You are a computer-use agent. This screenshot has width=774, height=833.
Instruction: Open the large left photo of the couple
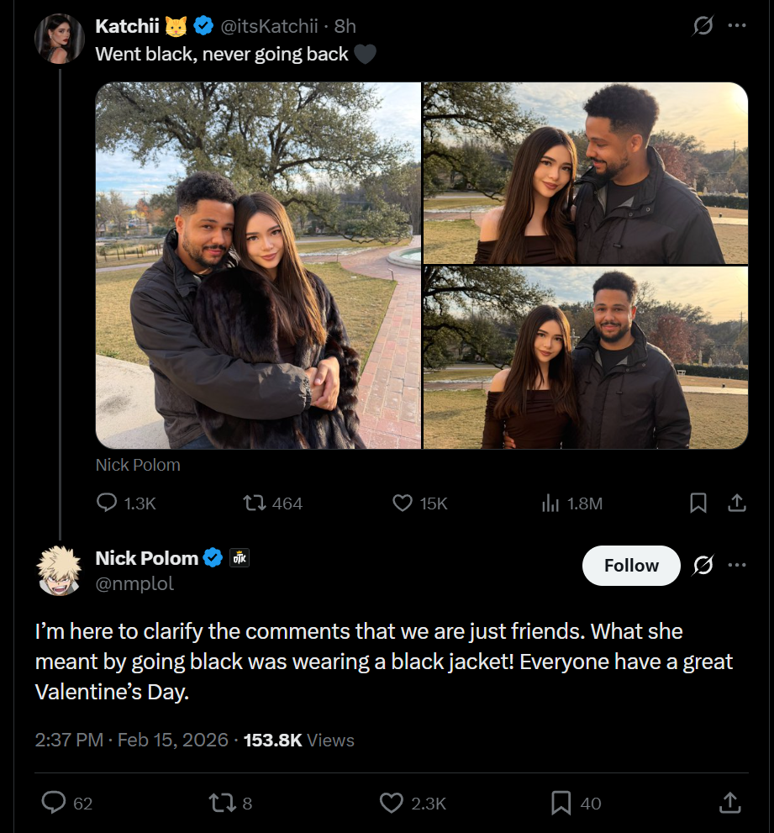click(258, 265)
